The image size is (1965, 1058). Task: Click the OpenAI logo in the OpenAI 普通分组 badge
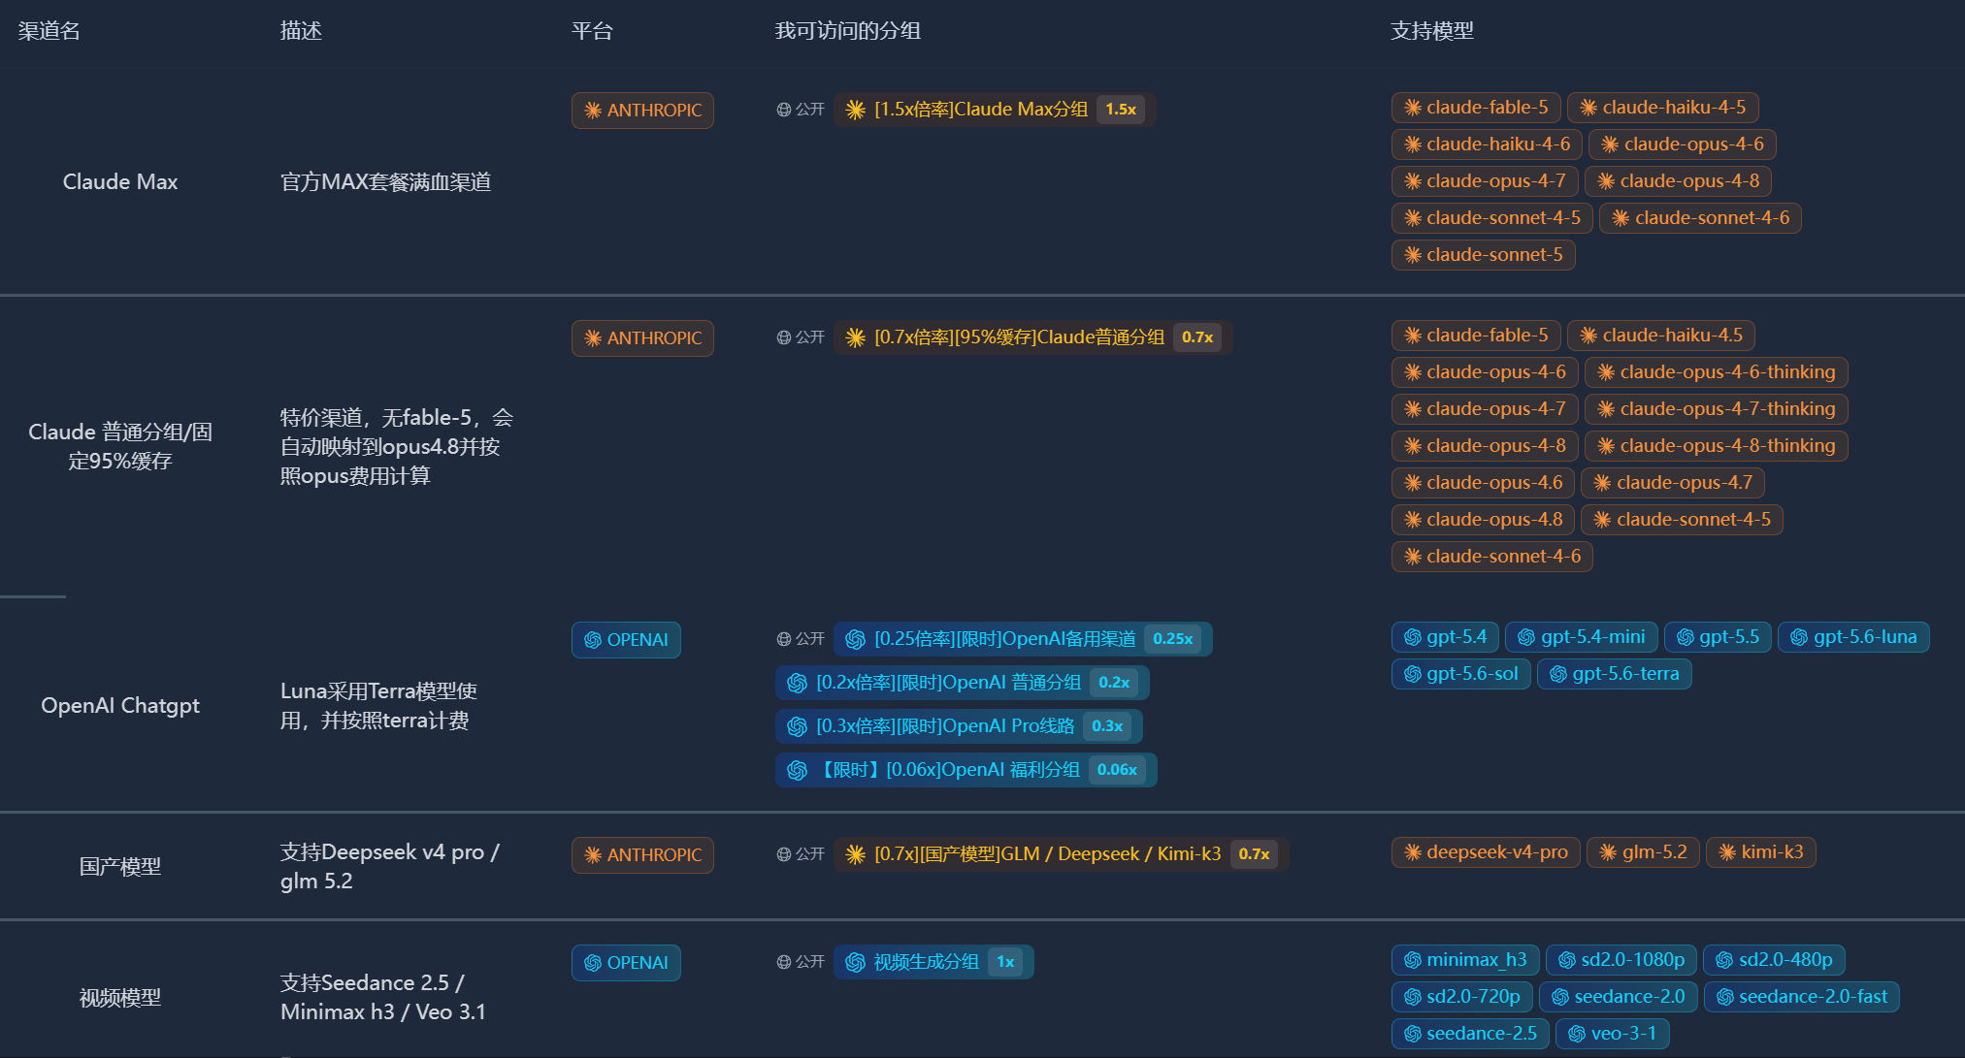[x=797, y=683]
